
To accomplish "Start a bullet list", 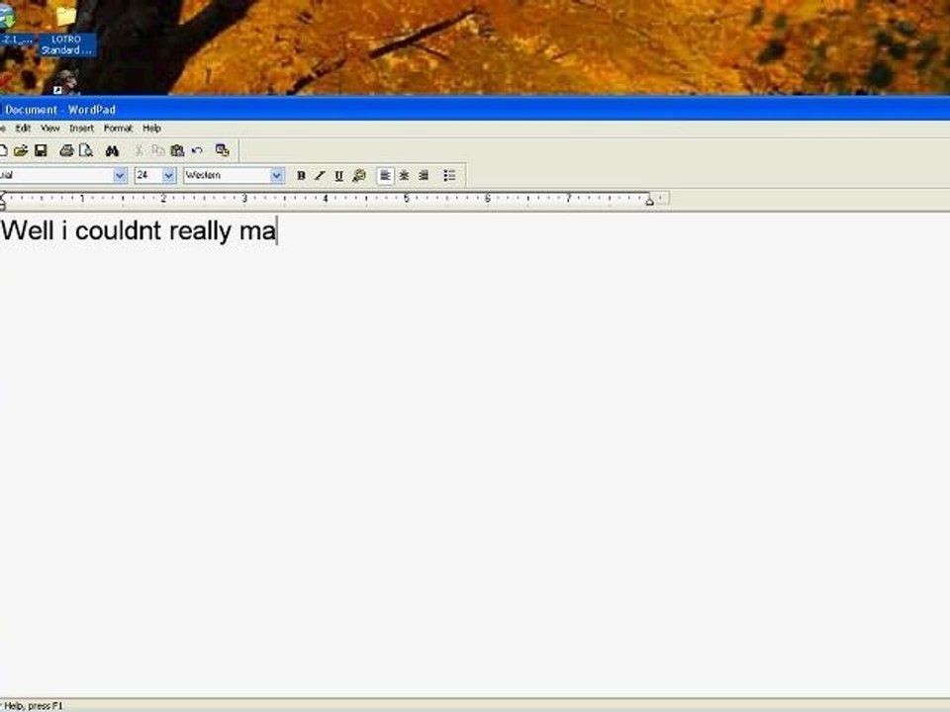I will pos(449,176).
